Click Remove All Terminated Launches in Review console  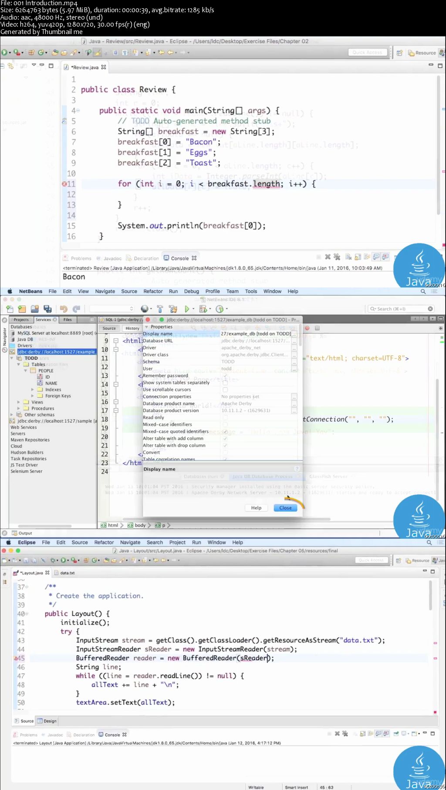click(338, 257)
